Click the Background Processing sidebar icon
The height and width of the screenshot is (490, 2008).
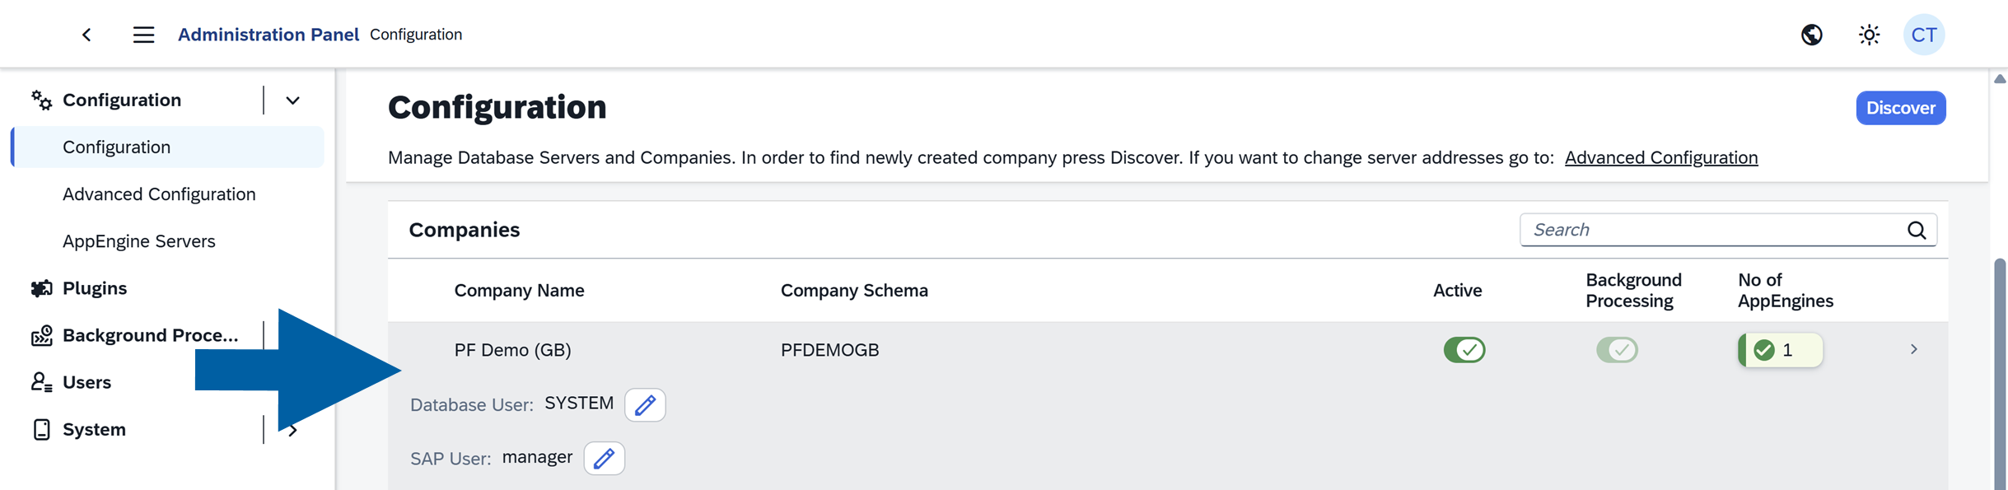tap(40, 335)
